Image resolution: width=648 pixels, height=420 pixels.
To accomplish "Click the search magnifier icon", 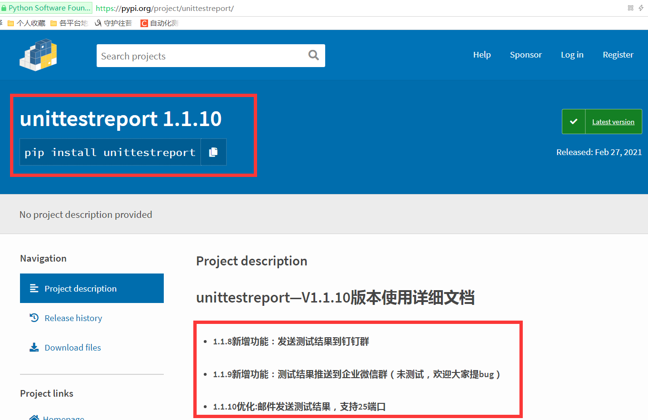I will (313, 55).
